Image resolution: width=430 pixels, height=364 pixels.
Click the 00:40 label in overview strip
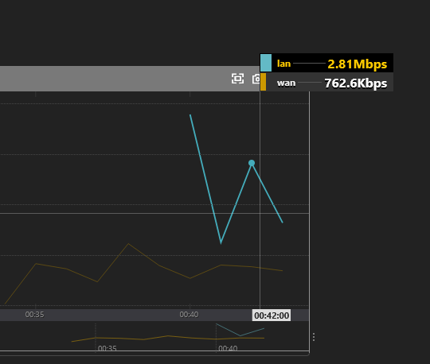pos(228,348)
